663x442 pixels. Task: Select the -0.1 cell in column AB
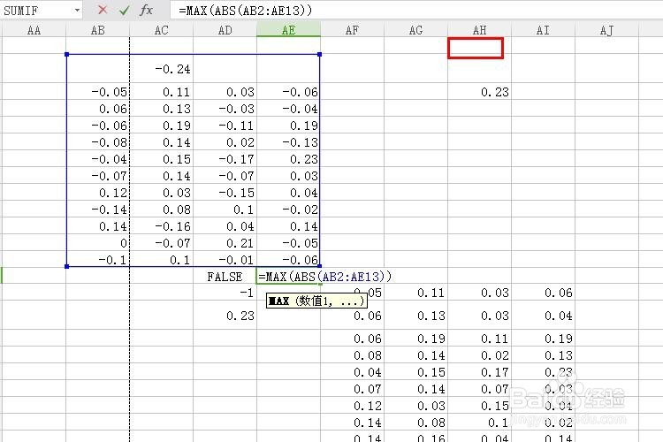97,259
